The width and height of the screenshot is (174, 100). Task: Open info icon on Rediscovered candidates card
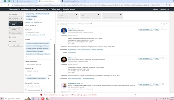pyautogui.click(x=121, y=15)
